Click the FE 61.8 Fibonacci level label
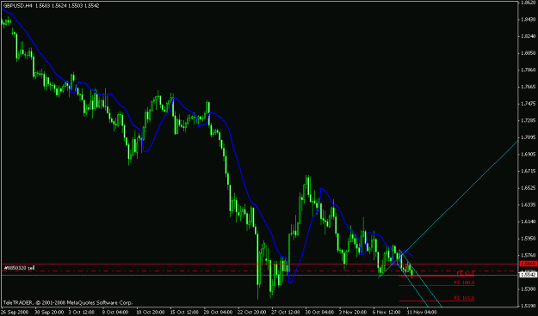 point(466,273)
